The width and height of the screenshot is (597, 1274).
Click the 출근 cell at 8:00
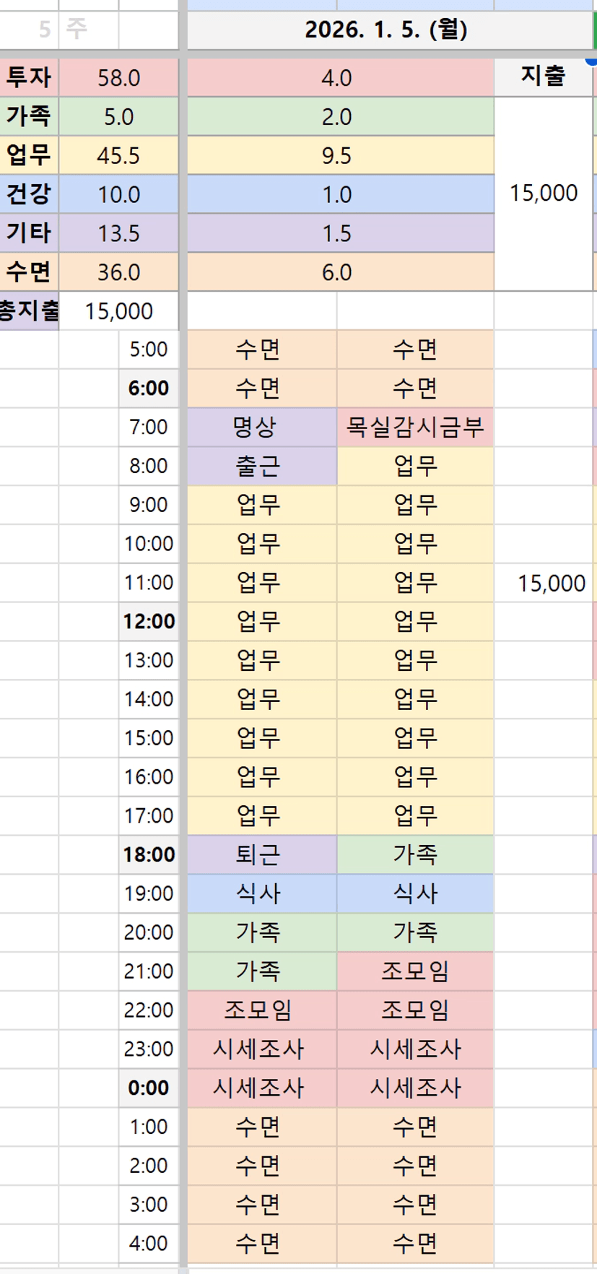(258, 466)
